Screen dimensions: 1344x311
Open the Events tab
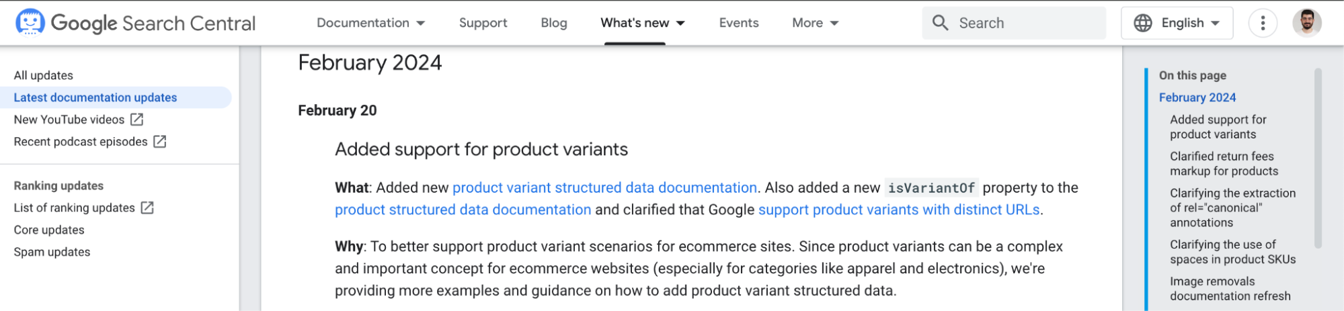coord(738,23)
